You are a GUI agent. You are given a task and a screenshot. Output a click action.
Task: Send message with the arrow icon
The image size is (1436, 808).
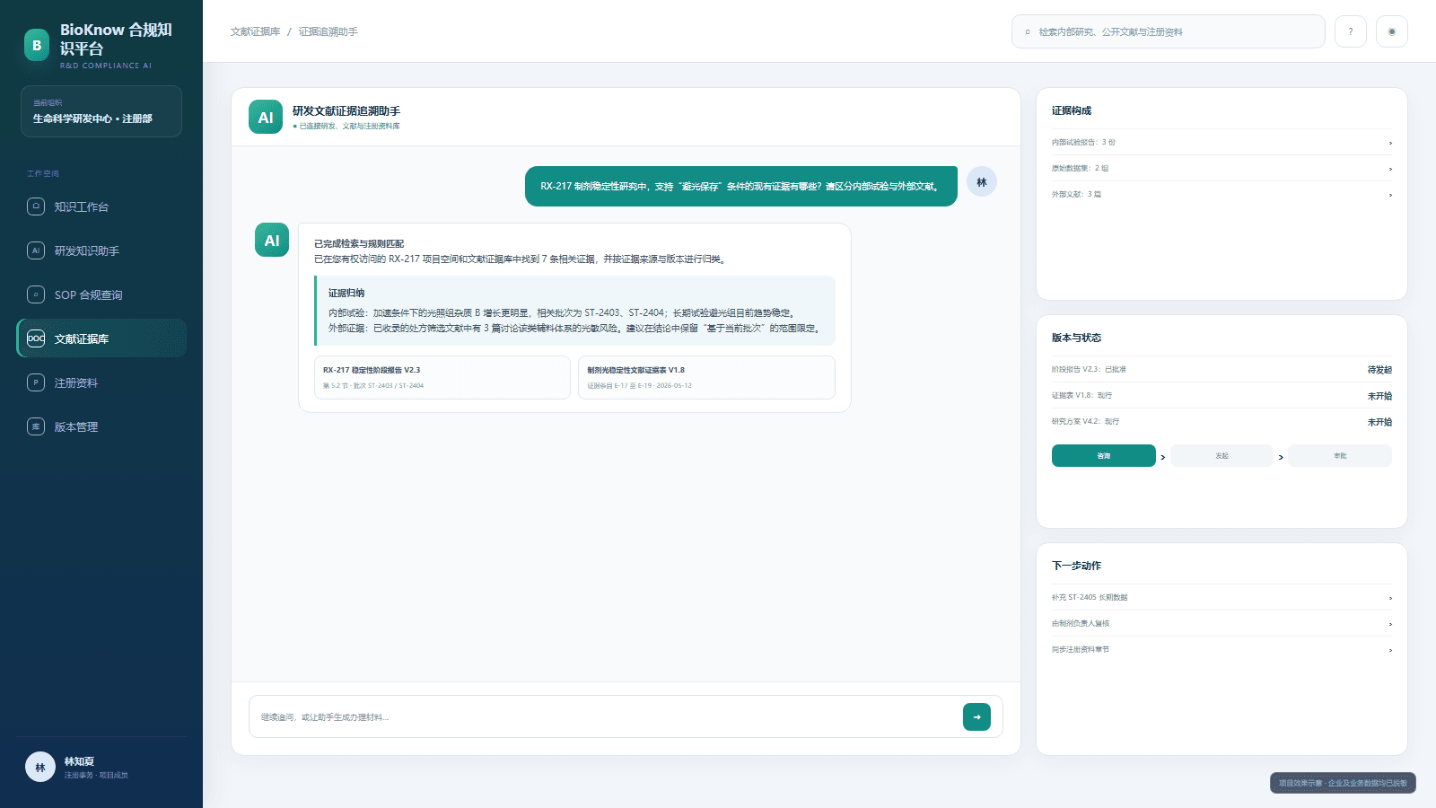pos(976,716)
